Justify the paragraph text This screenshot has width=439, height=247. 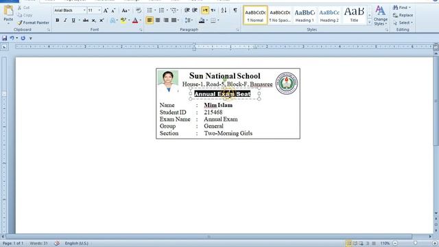point(174,20)
